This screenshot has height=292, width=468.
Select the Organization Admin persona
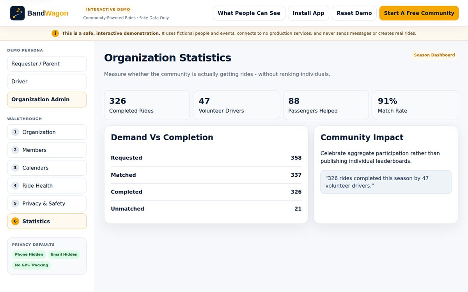(47, 100)
